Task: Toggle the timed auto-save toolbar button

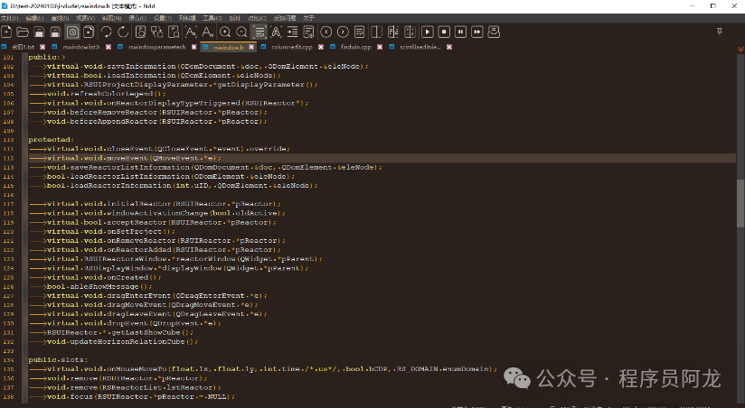Action: [x=73, y=32]
